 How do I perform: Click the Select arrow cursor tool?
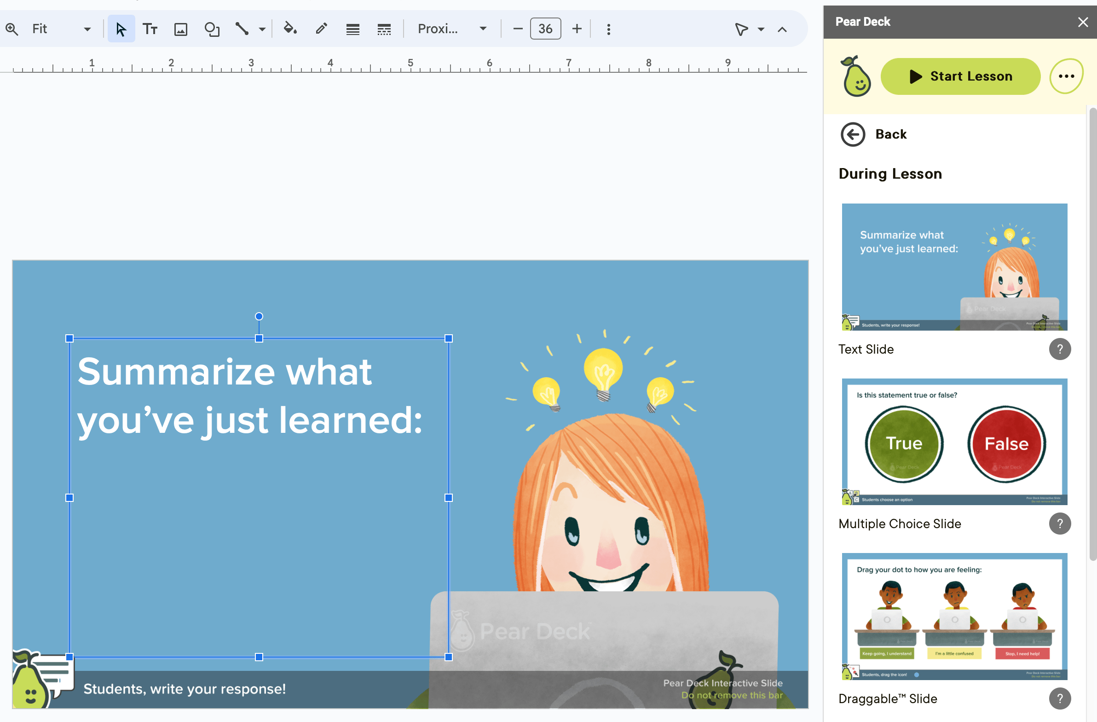coord(121,29)
